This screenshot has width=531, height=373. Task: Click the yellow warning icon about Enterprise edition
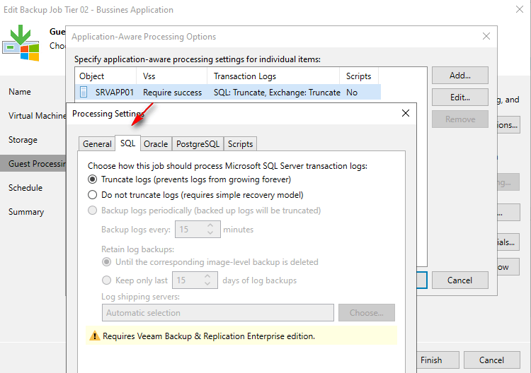(93, 336)
